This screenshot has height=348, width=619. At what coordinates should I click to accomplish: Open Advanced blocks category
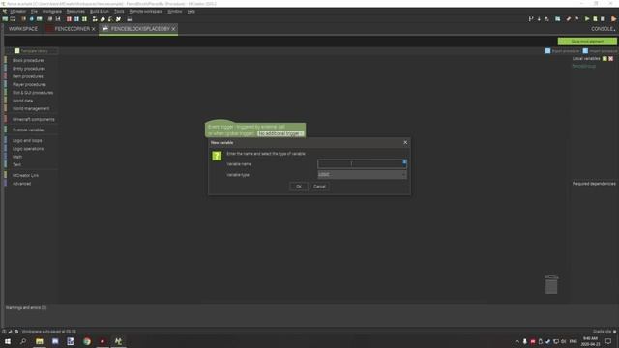[21, 184]
